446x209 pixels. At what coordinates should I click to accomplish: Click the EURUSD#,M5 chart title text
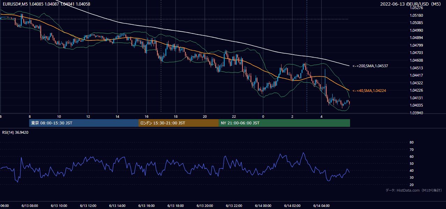click(x=46, y=4)
